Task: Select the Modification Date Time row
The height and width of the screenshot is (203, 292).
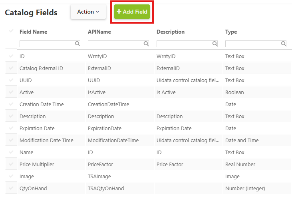Action: 46,141
